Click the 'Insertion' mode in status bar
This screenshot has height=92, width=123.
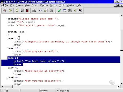pos(44,90)
